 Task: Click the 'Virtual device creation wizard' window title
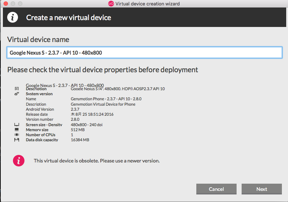click(x=147, y=4)
